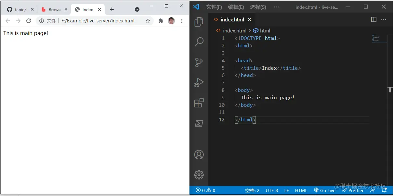Click line number 12 in the gutter
This screenshot has width=393, height=196.
click(x=221, y=119)
